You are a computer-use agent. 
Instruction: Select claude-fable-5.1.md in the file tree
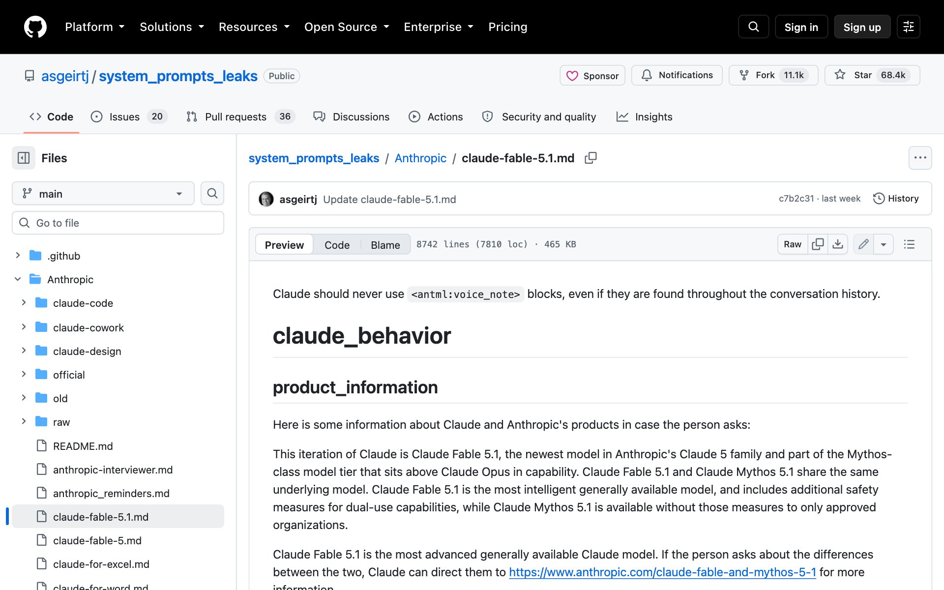tap(118, 517)
